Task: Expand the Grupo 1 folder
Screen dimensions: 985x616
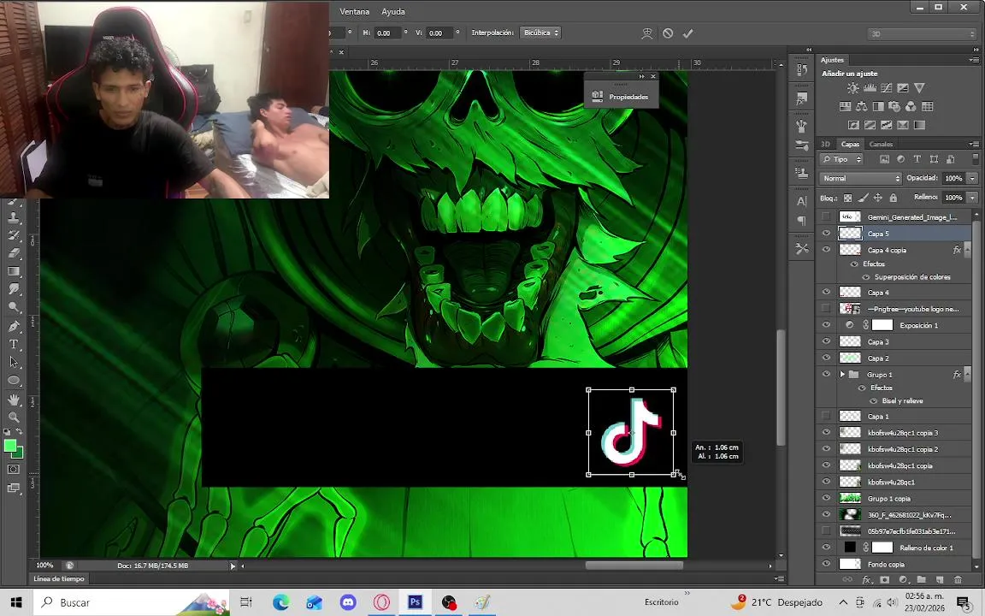Action: coord(842,375)
